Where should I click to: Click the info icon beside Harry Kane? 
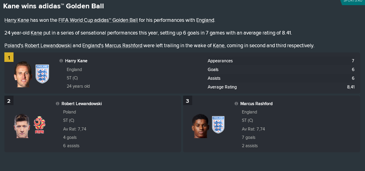pos(61,61)
